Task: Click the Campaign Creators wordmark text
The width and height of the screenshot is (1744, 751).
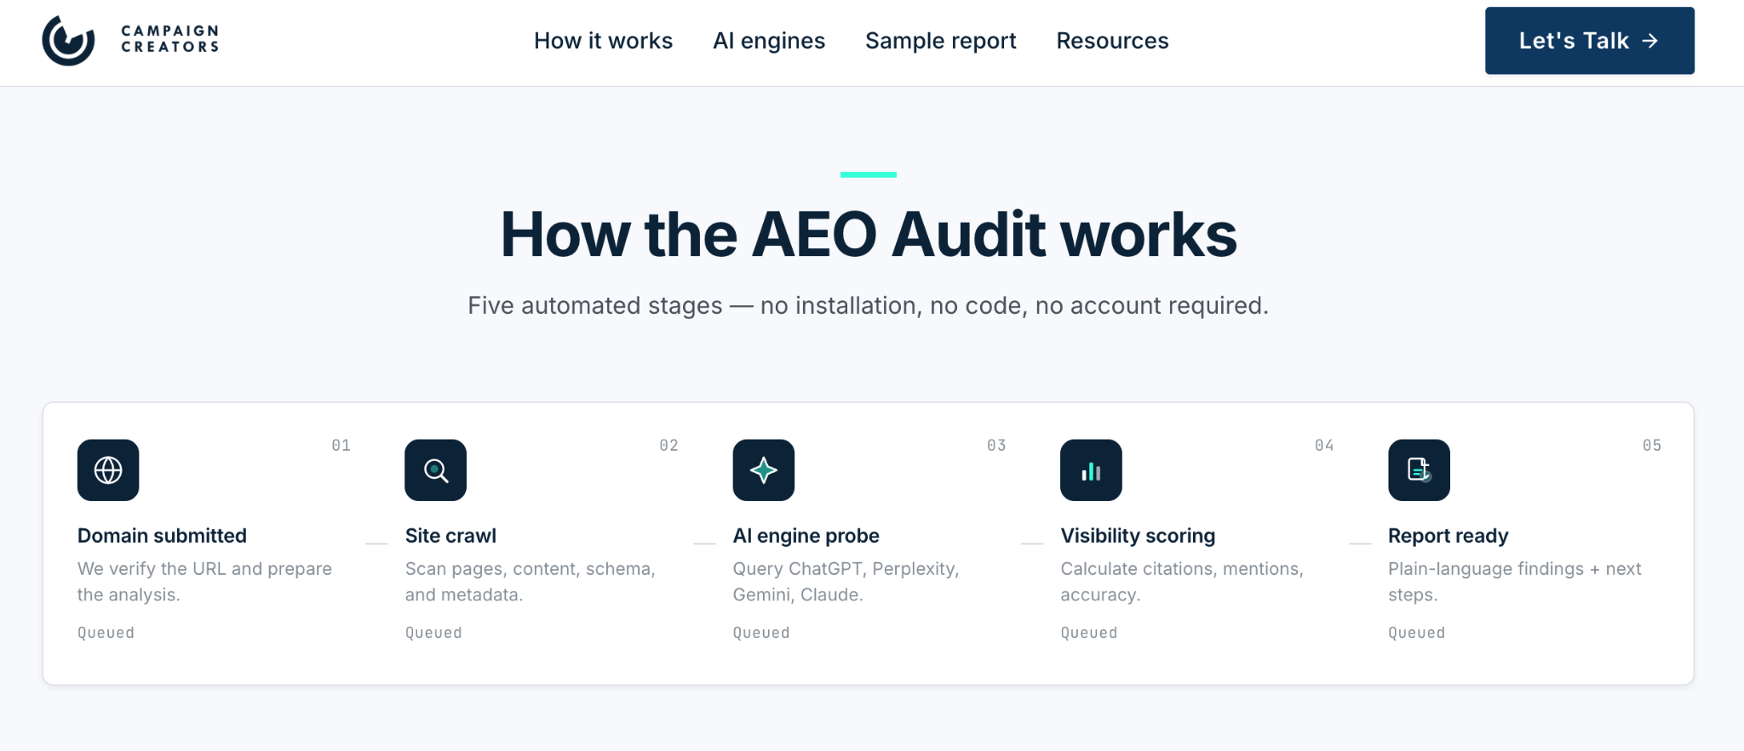Action: point(170,39)
